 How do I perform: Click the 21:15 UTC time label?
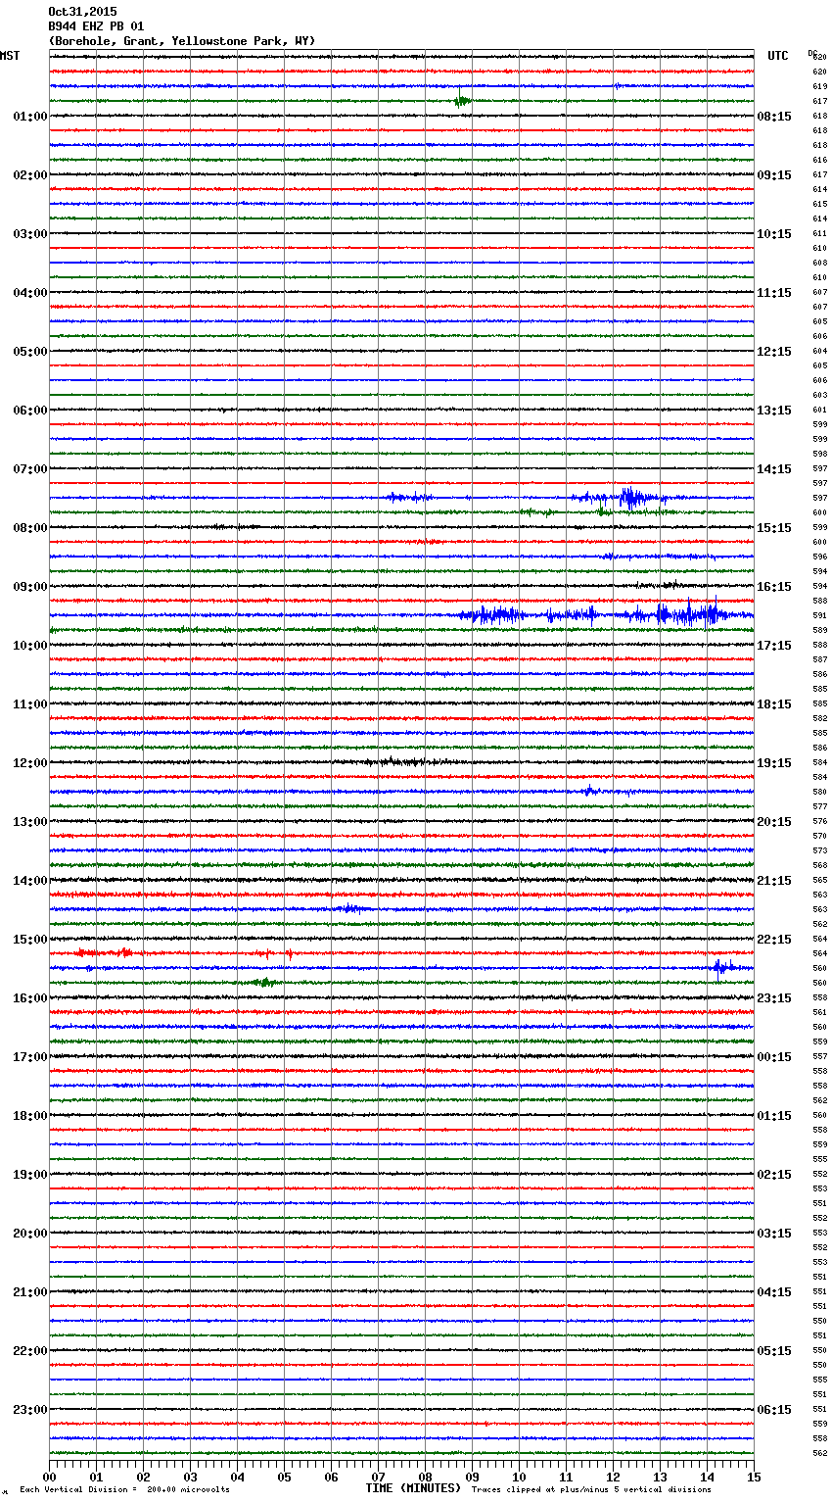pos(774,881)
